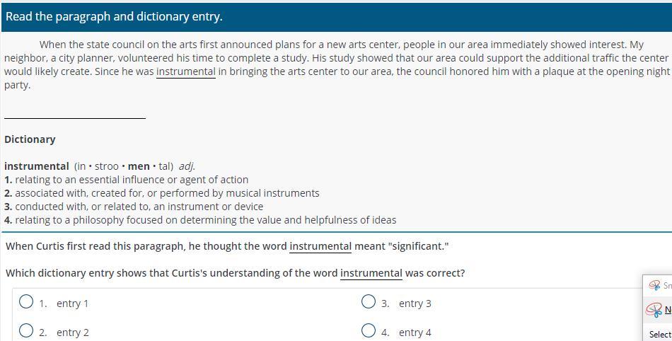This screenshot has height=341, width=672.
Task: Click definition 3 about instrument or device
Action: point(134,207)
